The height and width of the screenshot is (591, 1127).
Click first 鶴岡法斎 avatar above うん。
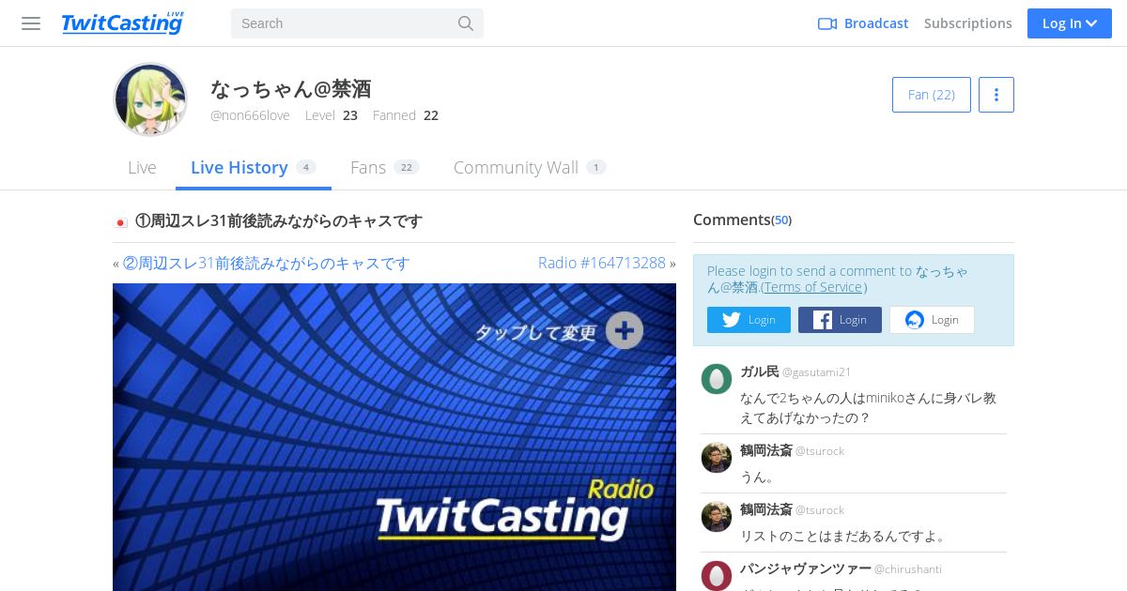(x=717, y=458)
